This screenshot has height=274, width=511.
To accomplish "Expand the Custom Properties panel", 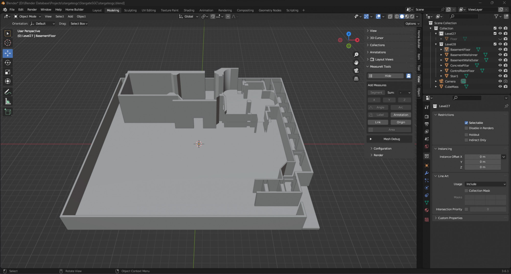I will [450, 218].
